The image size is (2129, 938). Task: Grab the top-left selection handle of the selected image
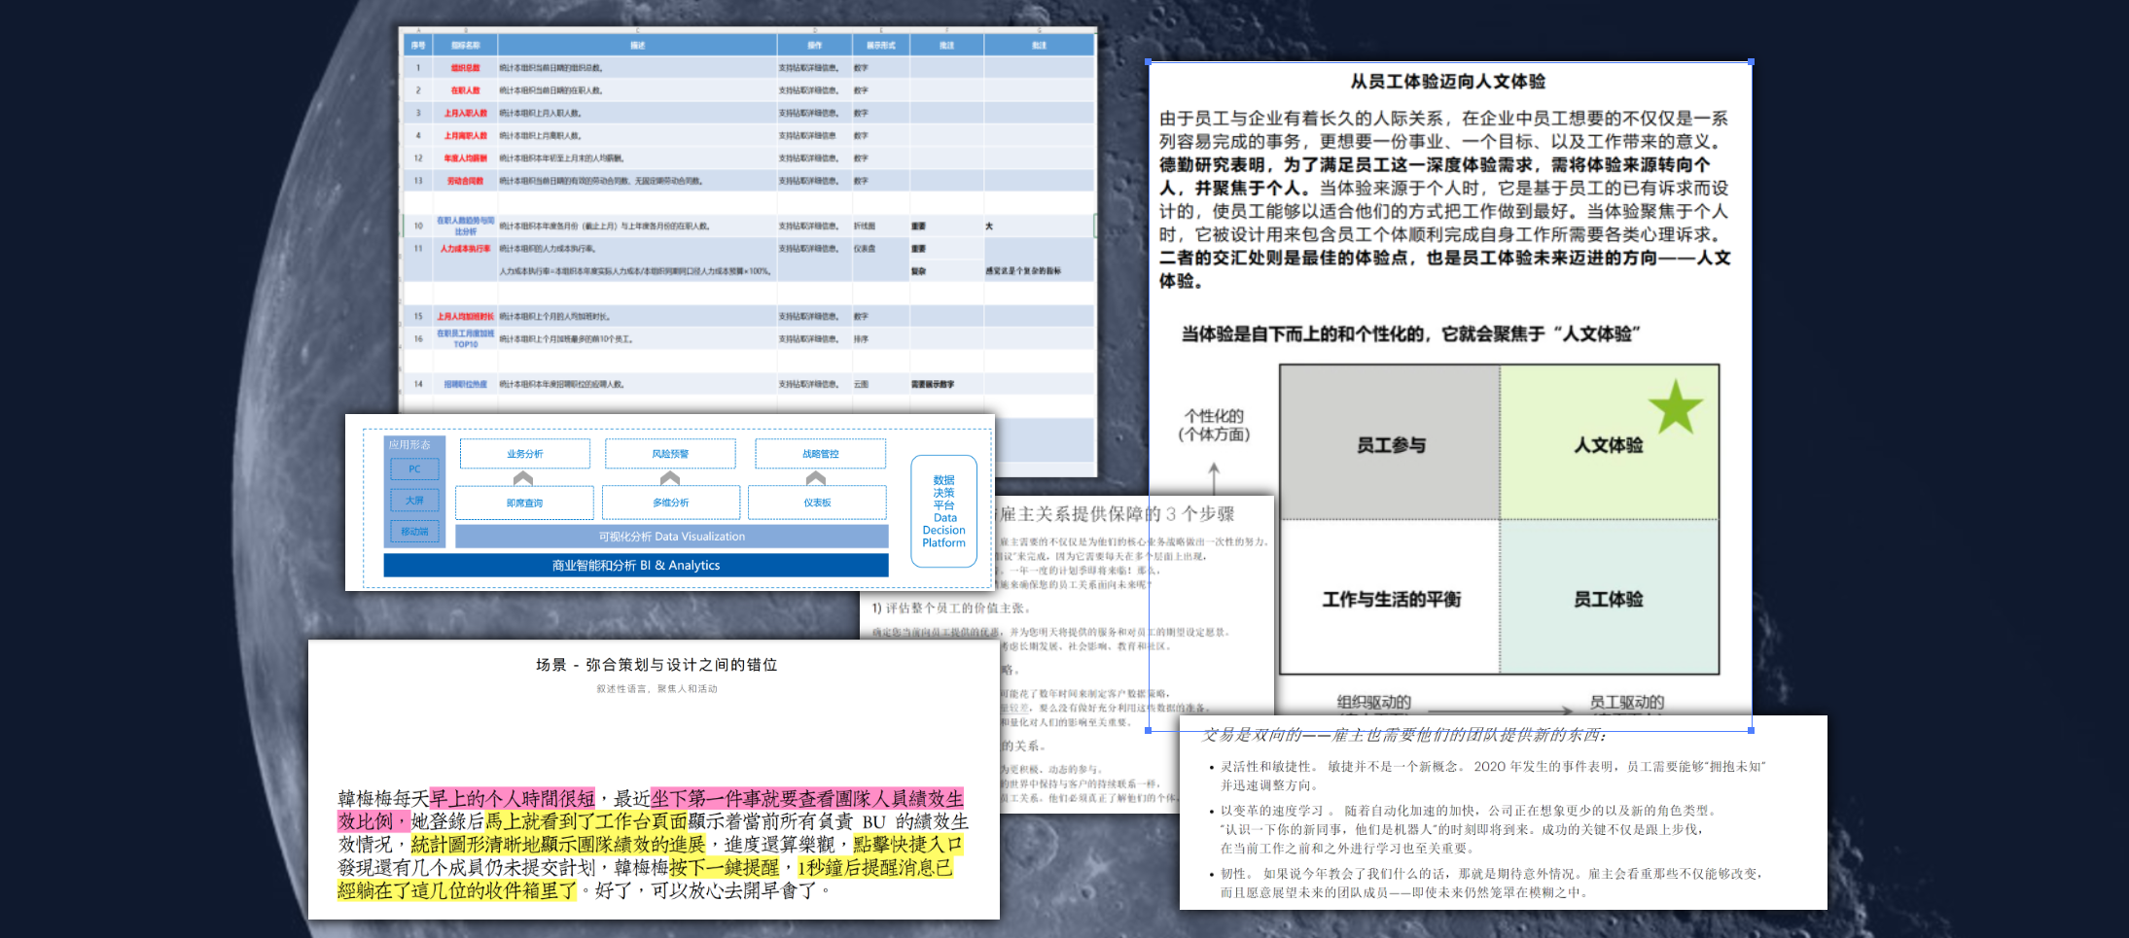(x=1149, y=62)
